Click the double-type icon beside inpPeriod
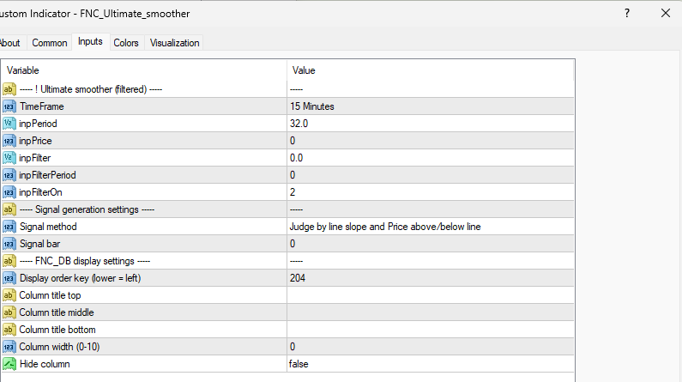The image size is (682, 382). 9,124
